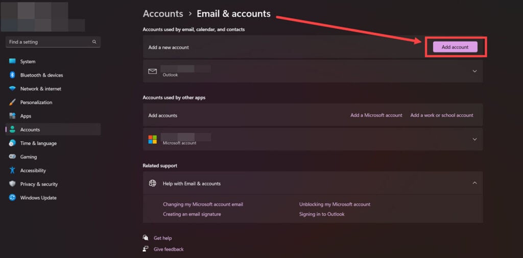Click the Privacy & security shield icon
Screen dimensions: 523x258
pos(12,184)
